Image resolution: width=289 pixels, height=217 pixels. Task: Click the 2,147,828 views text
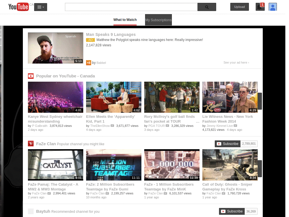pyautogui.click(x=98, y=45)
